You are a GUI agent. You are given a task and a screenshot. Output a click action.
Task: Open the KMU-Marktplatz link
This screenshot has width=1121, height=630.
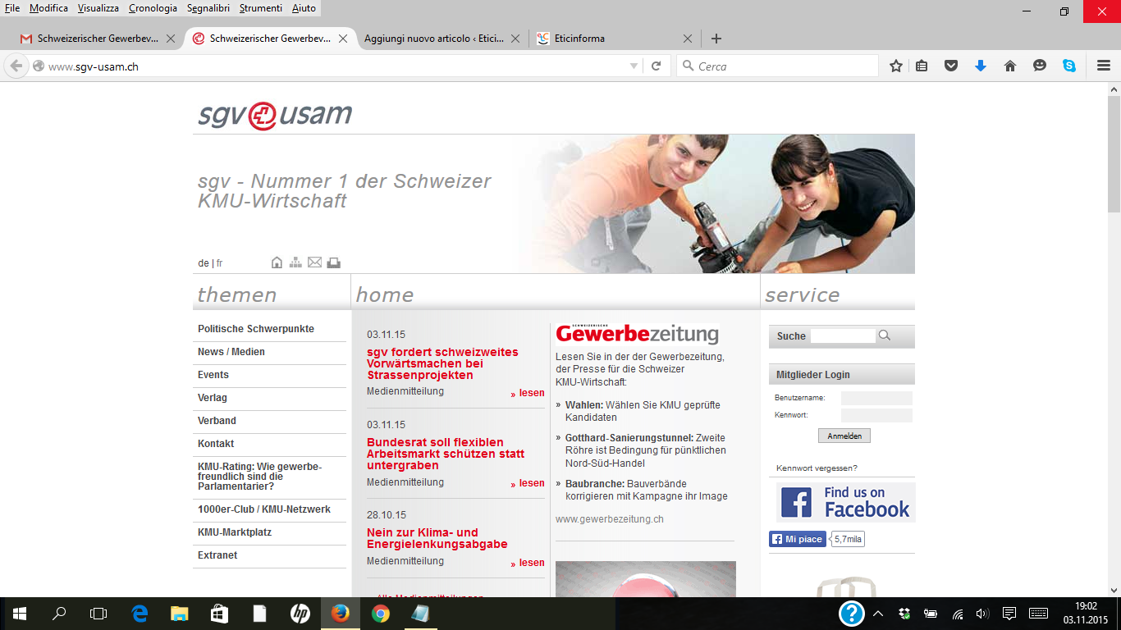(235, 532)
